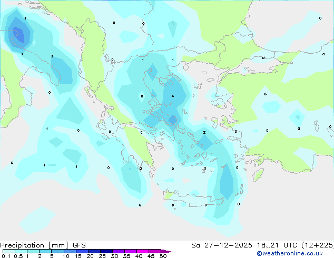334x258 pixels.
Task: Click the '35' legend scale label
Action: (127, 256)
